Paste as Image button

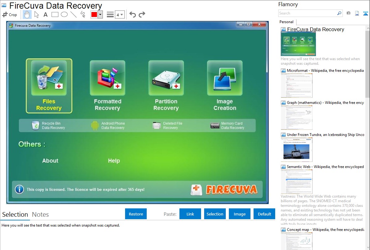click(239, 214)
